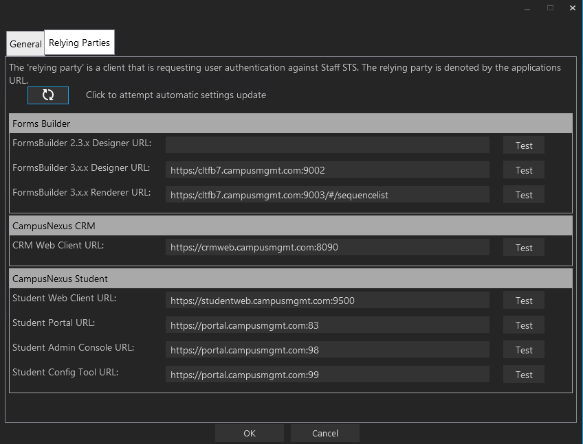
Task: Select the Relying Parties tab
Action: coord(79,42)
